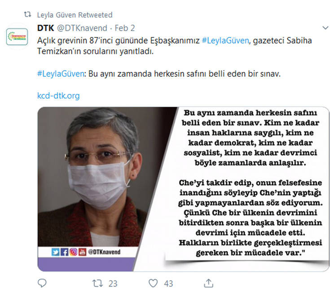Open #LeylaGüven hashtag starting the quote line
The width and height of the screenshot is (330, 290).
(61, 74)
